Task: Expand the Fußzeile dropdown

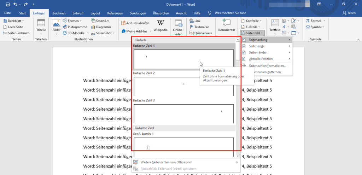Action: tap(251, 27)
